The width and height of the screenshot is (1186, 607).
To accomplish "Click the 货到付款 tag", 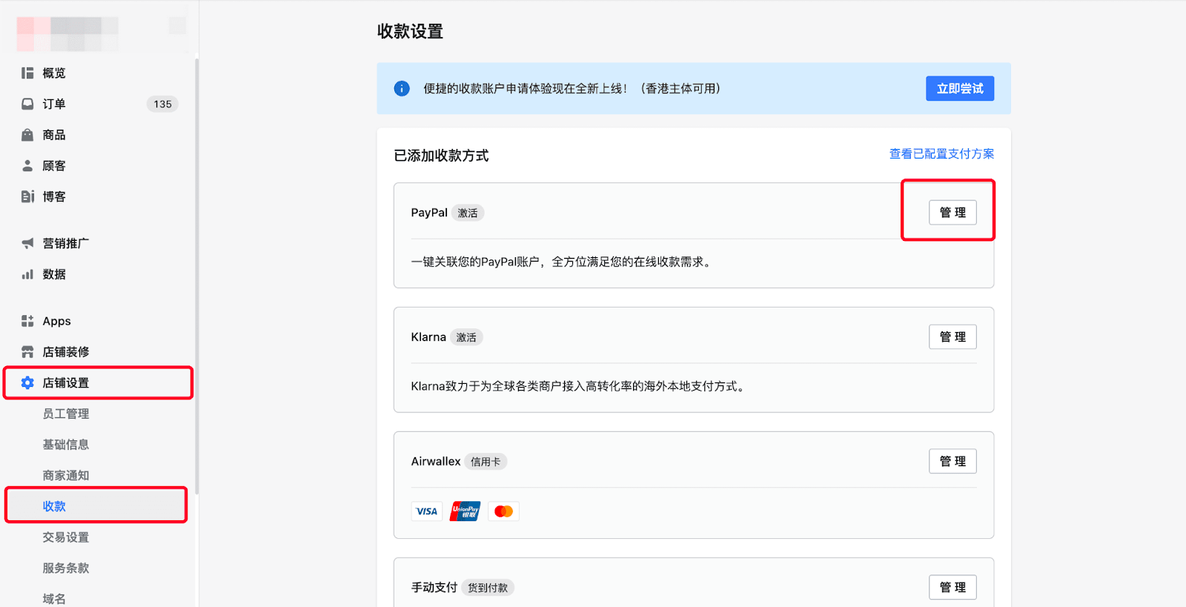I will tap(488, 588).
